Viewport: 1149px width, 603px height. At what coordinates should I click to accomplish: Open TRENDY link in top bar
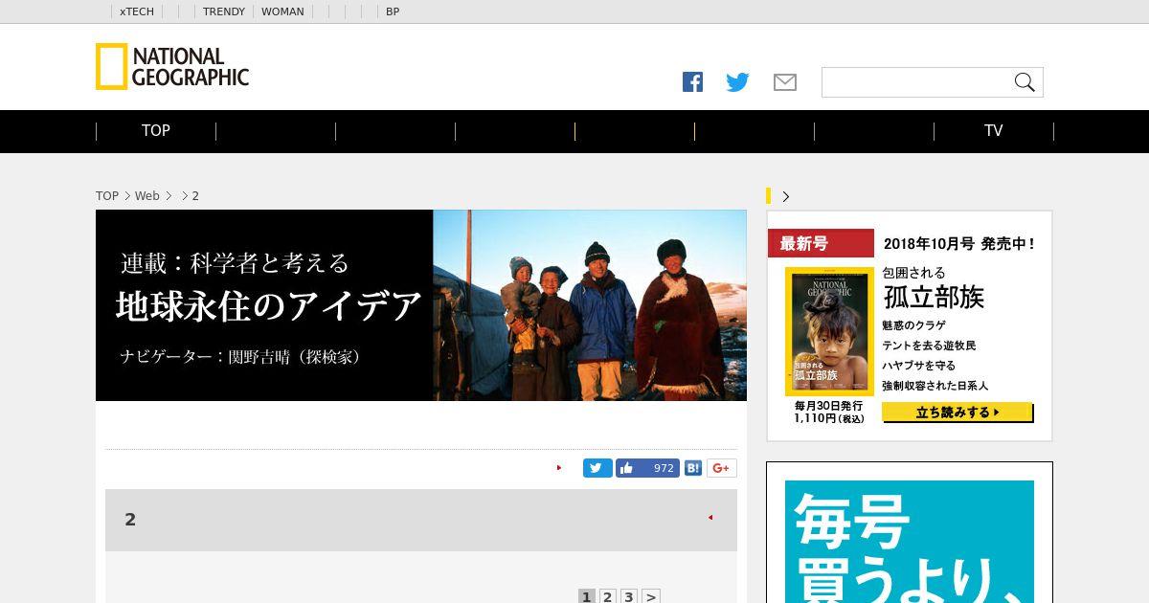(x=224, y=11)
